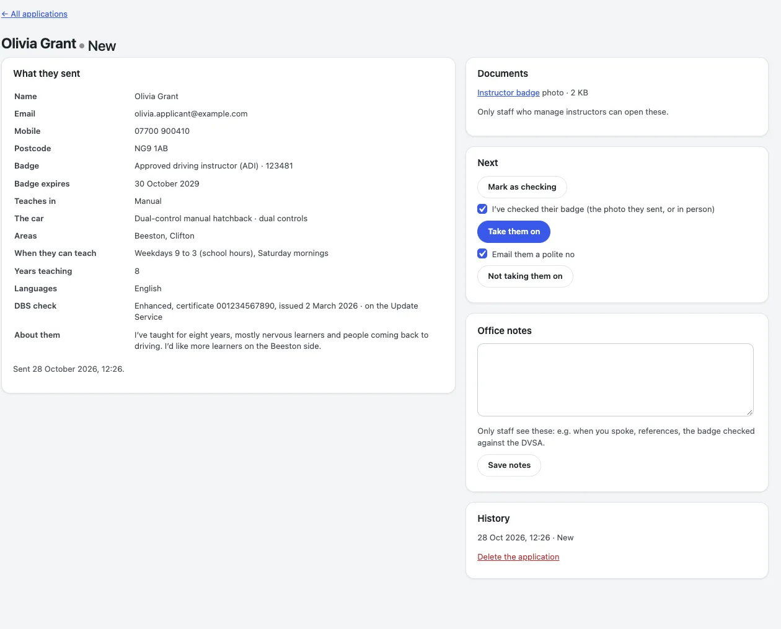Focus the Office notes text area
781x629 pixels.
616,379
